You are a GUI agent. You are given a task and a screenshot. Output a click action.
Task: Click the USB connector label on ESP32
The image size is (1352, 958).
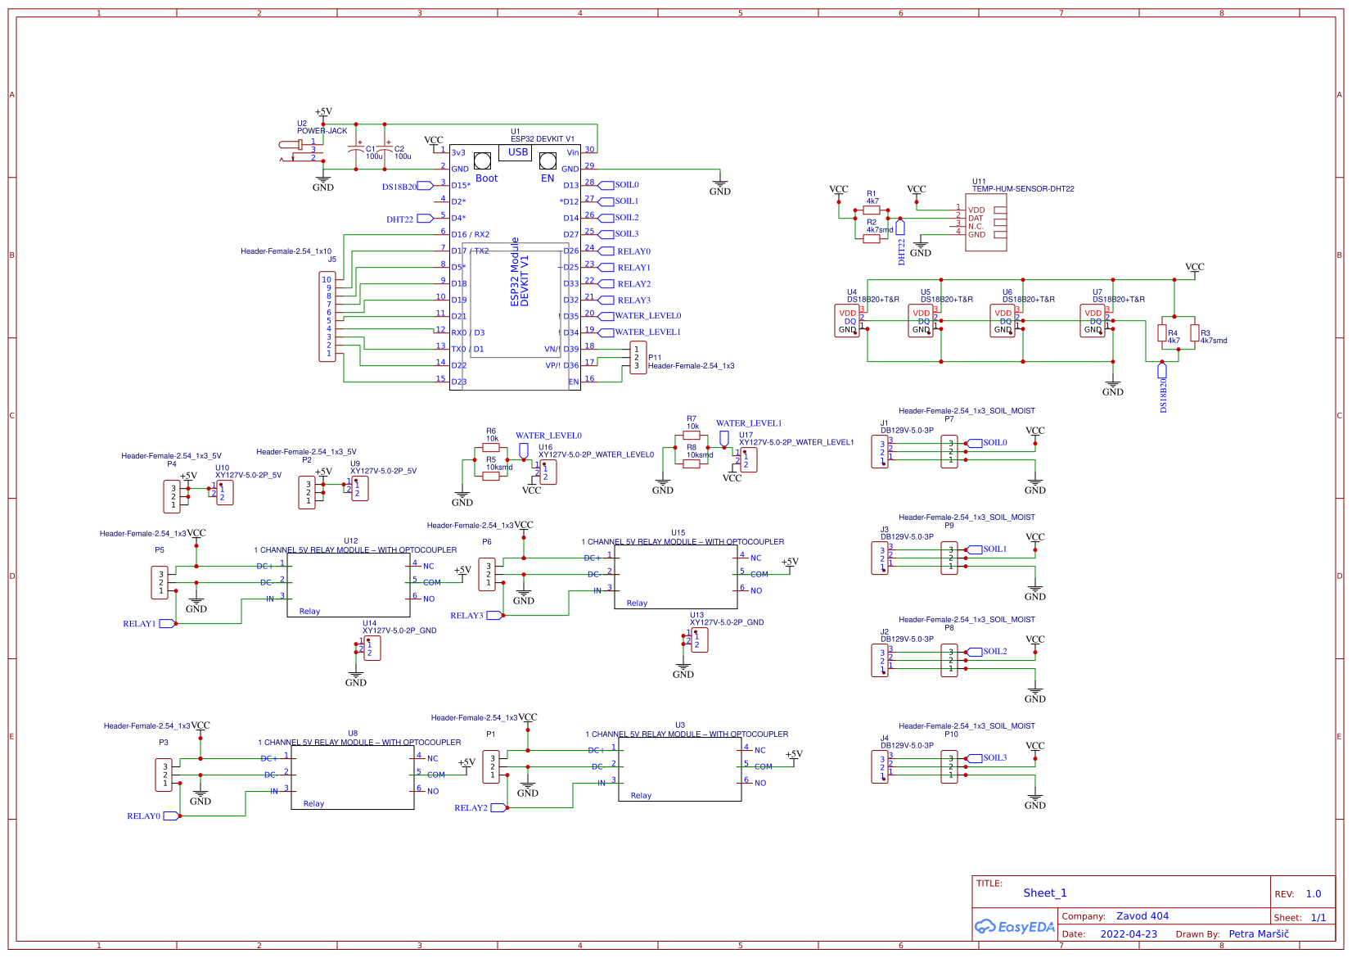[x=517, y=152]
